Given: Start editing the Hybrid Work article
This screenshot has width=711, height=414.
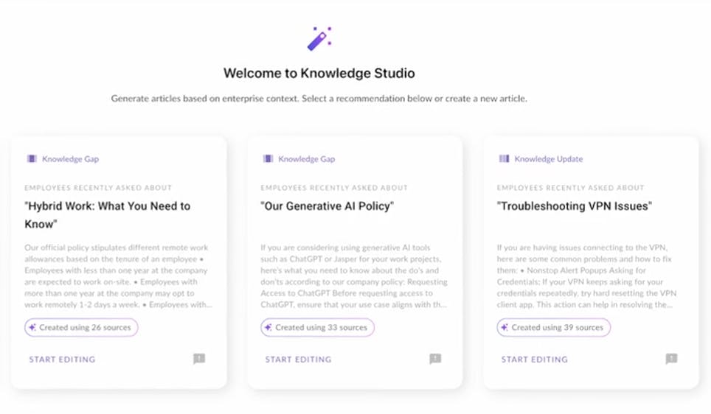Looking at the screenshot, I should 62,359.
